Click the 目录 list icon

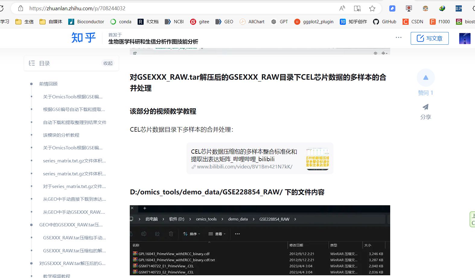pyautogui.click(x=32, y=63)
